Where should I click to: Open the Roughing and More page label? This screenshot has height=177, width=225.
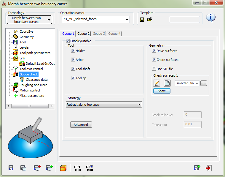coord(33,85)
